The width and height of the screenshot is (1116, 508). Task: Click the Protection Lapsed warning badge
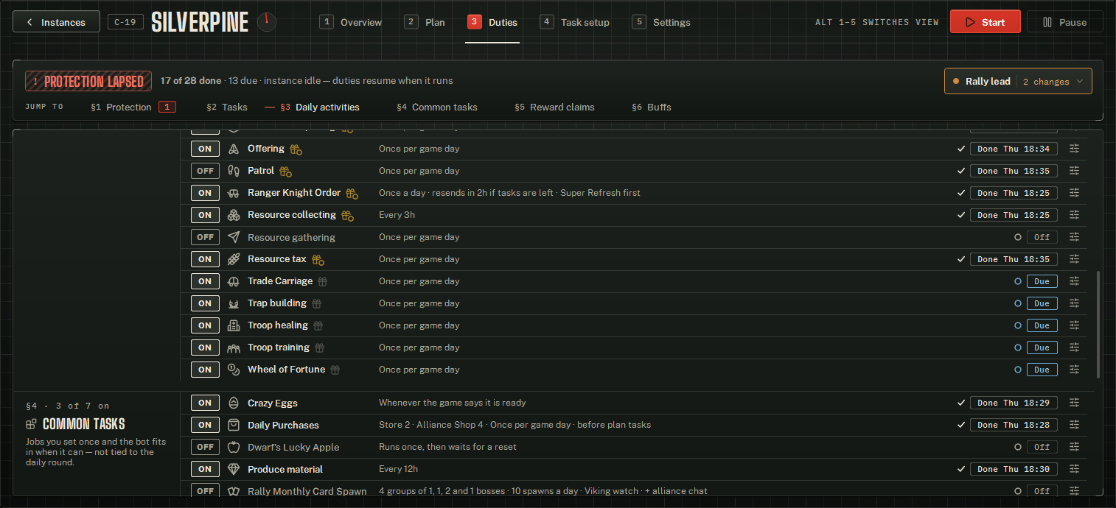[88, 81]
